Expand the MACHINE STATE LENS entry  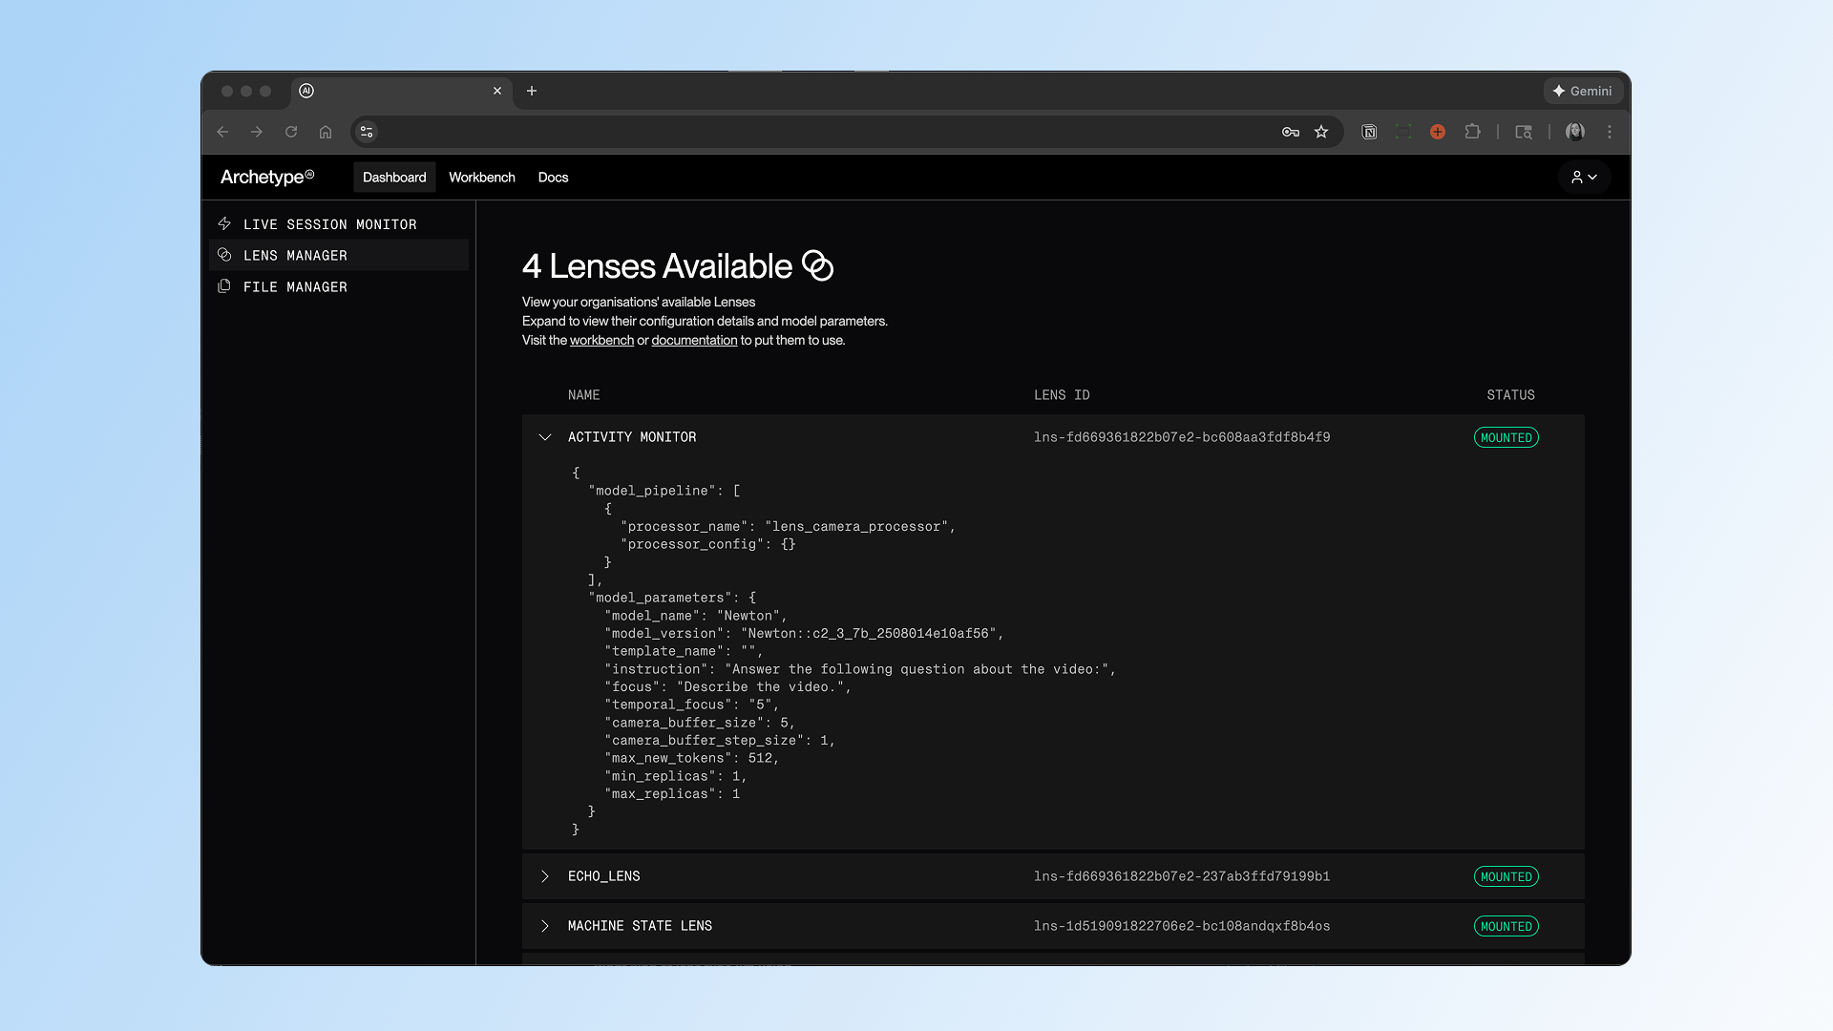[x=544, y=925]
